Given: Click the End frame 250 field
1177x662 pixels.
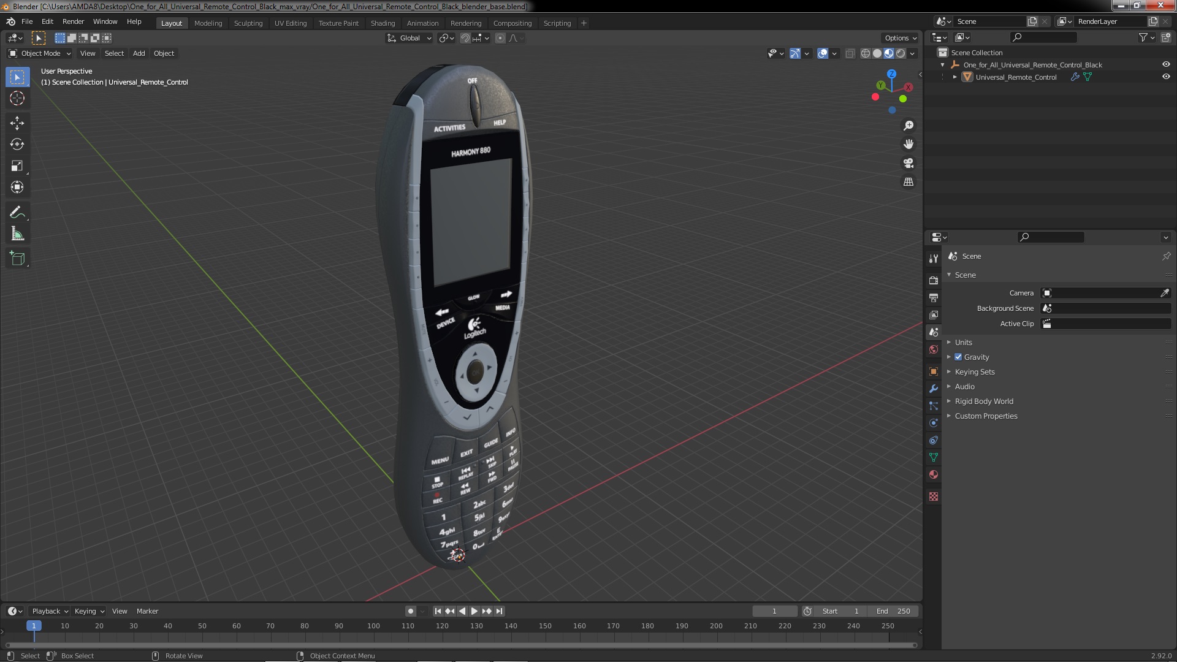Looking at the screenshot, I should (x=893, y=611).
